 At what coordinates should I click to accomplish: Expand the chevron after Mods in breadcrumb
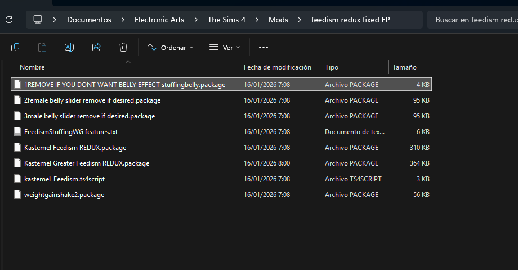pos(300,20)
